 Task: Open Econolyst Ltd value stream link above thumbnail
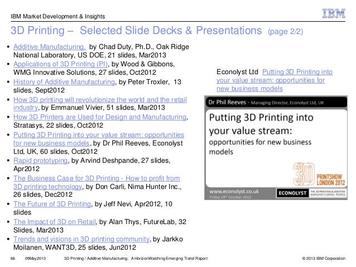(x=275, y=80)
